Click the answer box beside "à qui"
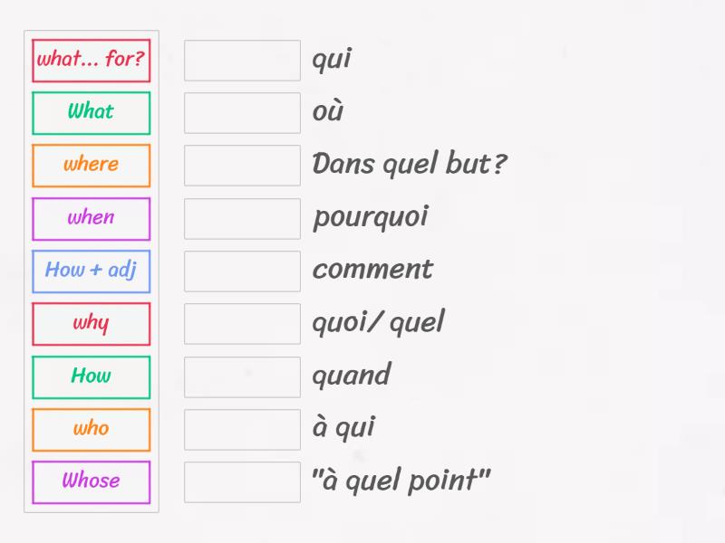The image size is (725, 543). (242, 429)
